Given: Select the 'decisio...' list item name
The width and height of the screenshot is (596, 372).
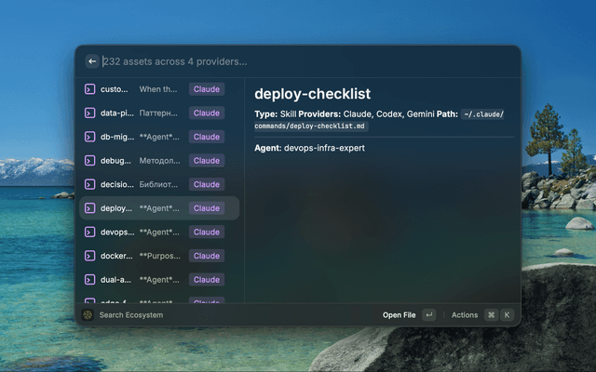Looking at the screenshot, I should pos(117,184).
